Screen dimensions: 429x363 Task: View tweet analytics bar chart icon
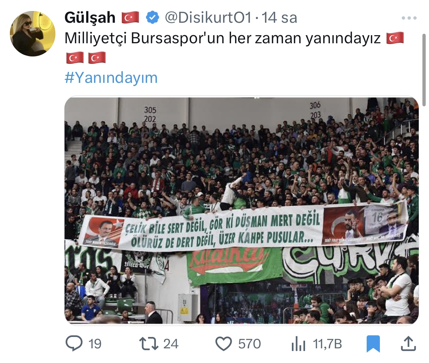pyautogui.click(x=298, y=344)
